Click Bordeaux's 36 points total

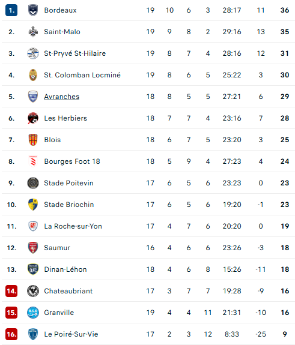coord(285,10)
